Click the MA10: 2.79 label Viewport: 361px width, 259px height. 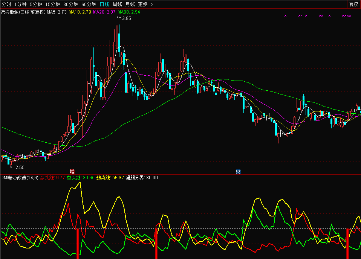pyautogui.click(x=80, y=12)
